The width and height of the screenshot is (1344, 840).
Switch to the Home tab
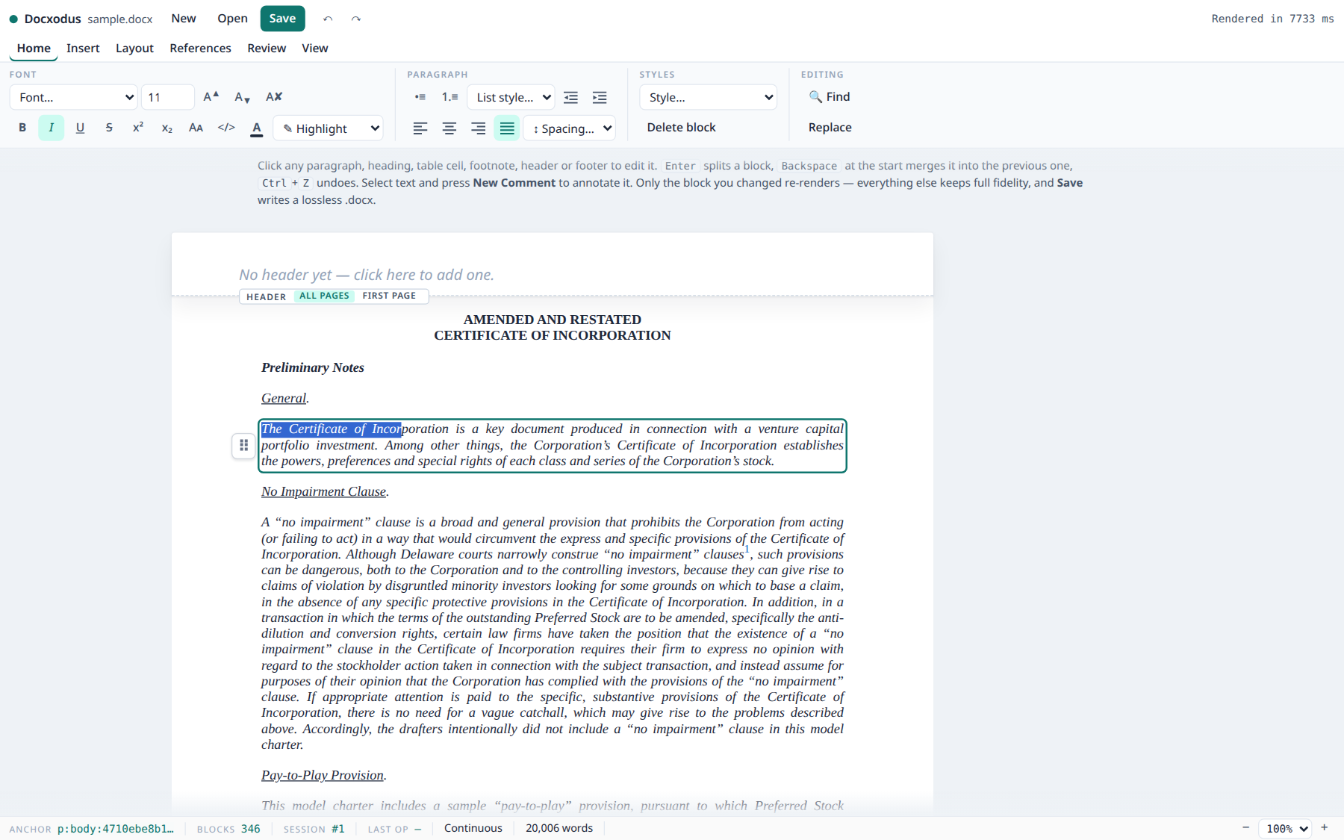click(x=34, y=48)
